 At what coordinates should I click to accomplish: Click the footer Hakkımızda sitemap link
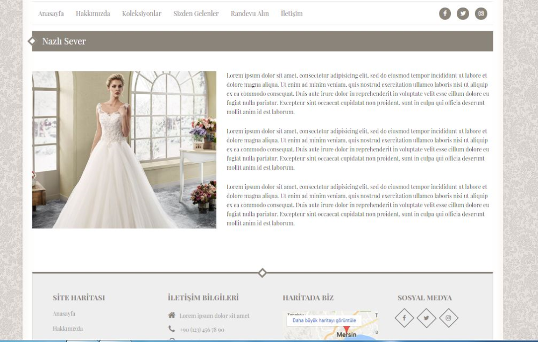pos(68,329)
